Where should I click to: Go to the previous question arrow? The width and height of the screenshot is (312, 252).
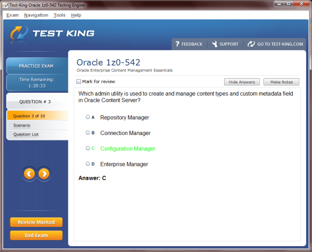(30, 174)
